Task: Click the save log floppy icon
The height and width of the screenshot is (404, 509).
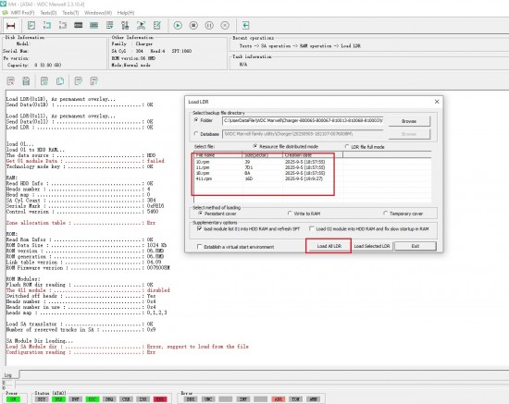Action: pos(26,81)
